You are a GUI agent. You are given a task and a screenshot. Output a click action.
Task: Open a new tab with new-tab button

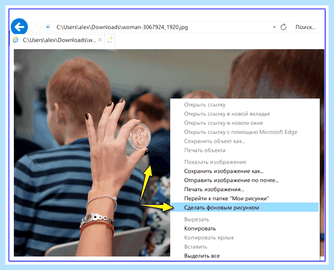click(110, 40)
